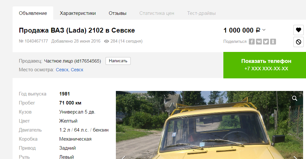This screenshot has width=306, height=159.
Task: Share listing on Odnoklassniki
Action: [273, 42]
